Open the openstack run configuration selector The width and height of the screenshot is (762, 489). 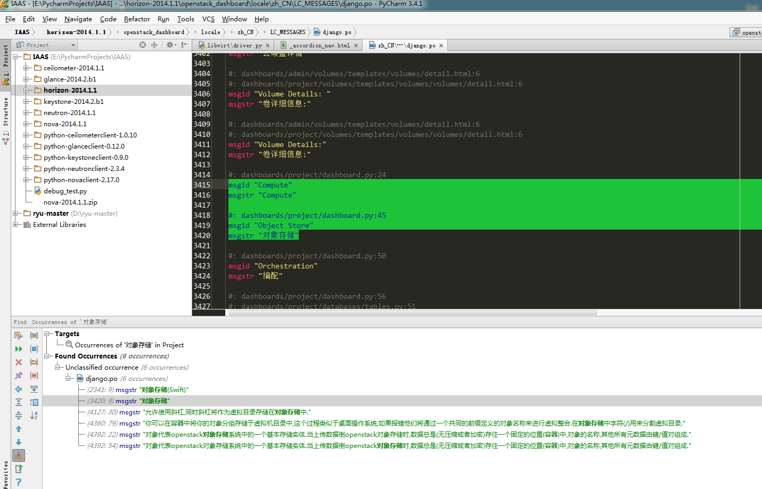coord(746,32)
